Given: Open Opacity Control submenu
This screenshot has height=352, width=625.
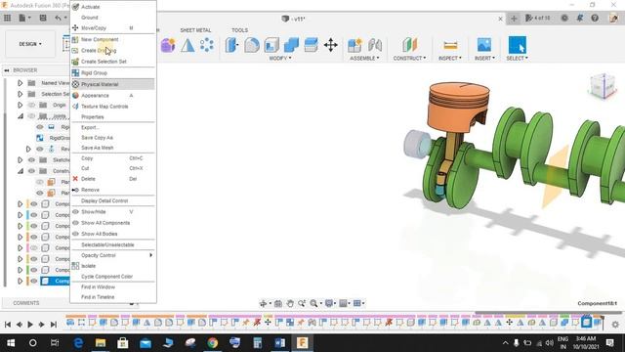Looking at the screenshot, I should click(x=113, y=255).
